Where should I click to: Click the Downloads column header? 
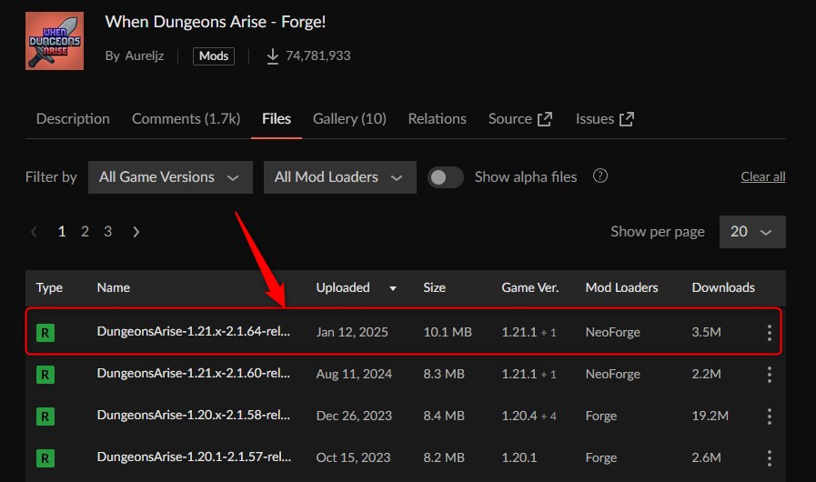coord(723,288)
